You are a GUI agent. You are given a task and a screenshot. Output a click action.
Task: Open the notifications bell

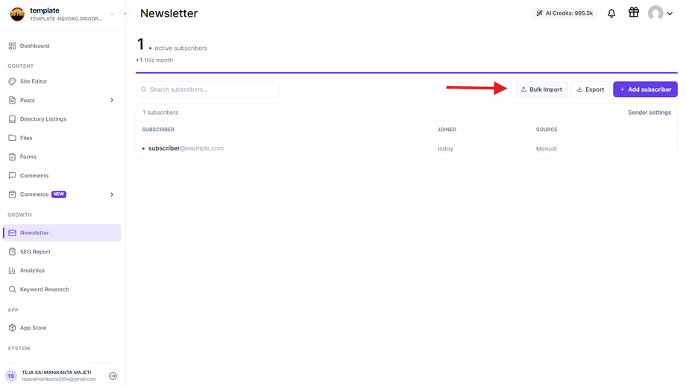coord(611,13)
